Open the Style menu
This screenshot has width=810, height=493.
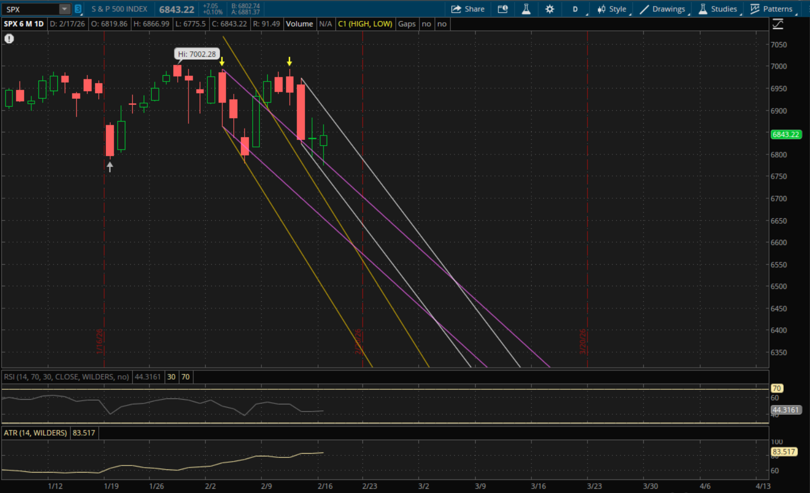point(612,9)
